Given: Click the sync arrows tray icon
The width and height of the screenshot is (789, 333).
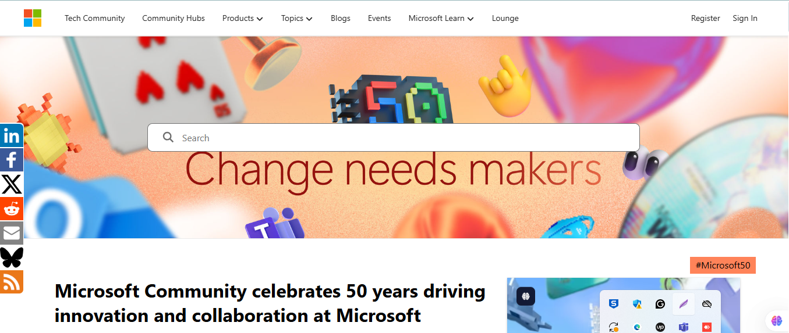Looking at the screenshot, I should pos(613,327).
